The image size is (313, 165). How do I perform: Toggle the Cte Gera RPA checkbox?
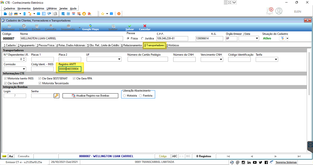(x=74, y=78)
